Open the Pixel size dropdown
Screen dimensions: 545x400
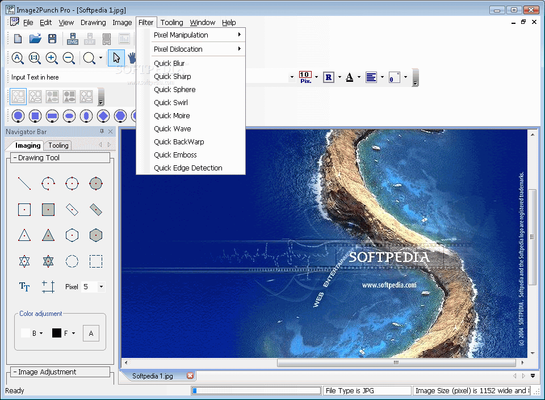tap(101, 286)
